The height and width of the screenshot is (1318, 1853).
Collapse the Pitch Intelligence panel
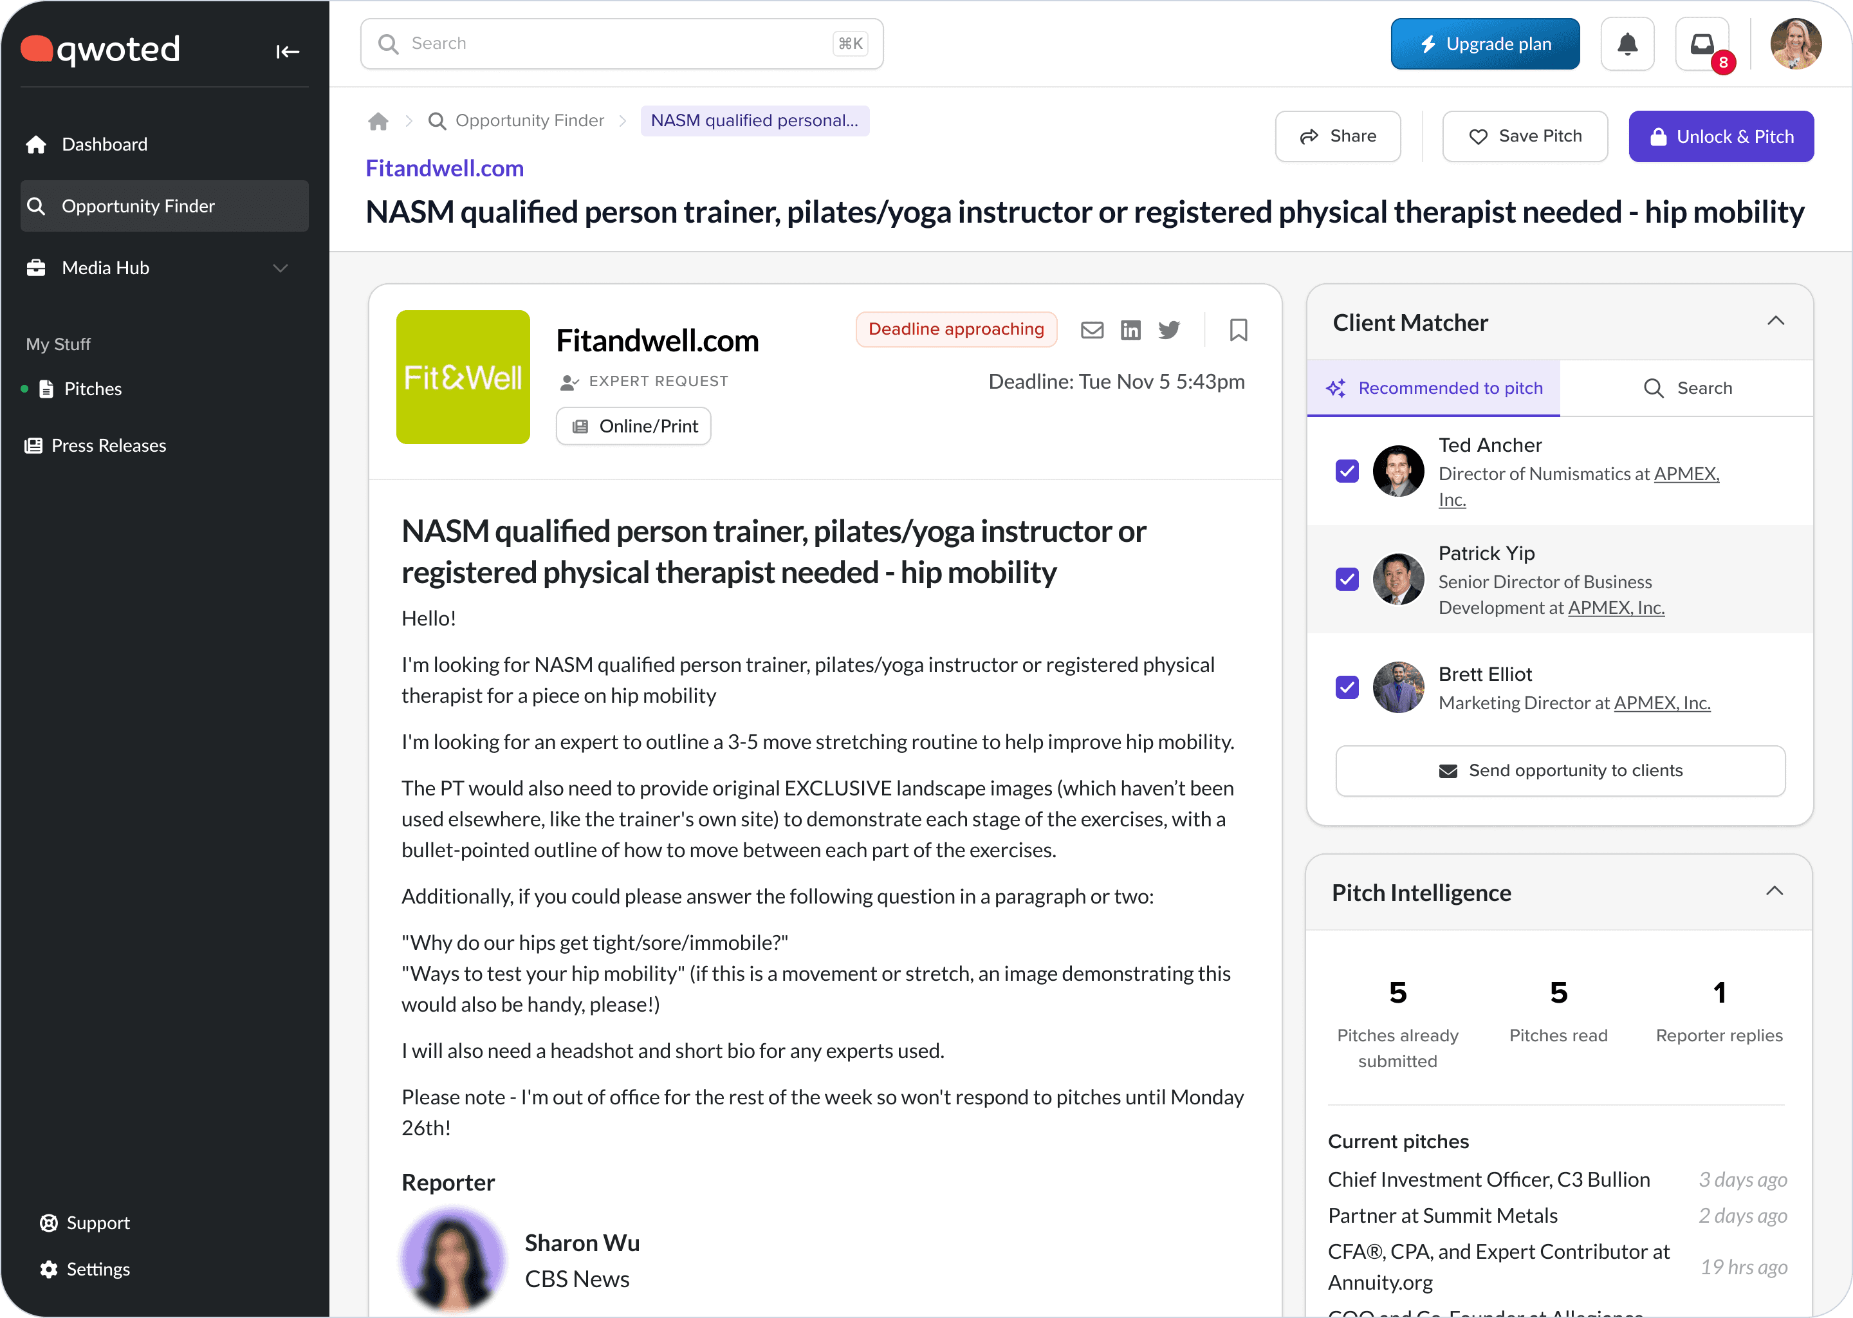[1775, 892]
